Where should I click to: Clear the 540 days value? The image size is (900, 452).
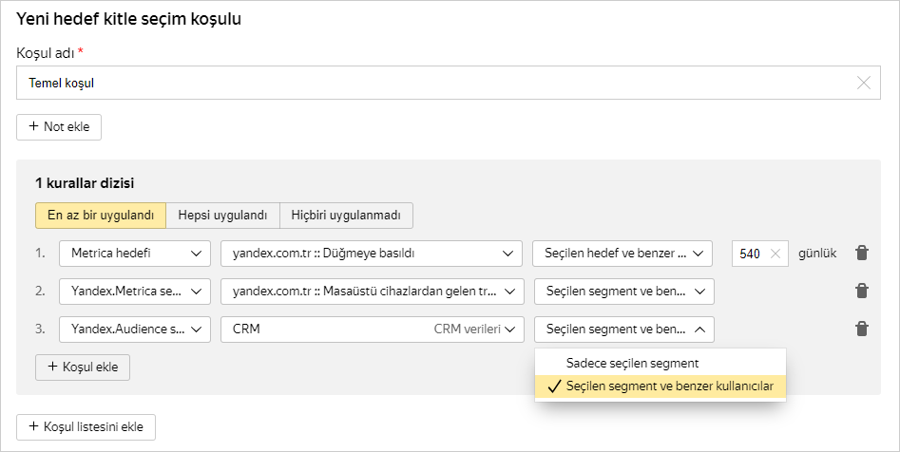(x=776, y=254)
